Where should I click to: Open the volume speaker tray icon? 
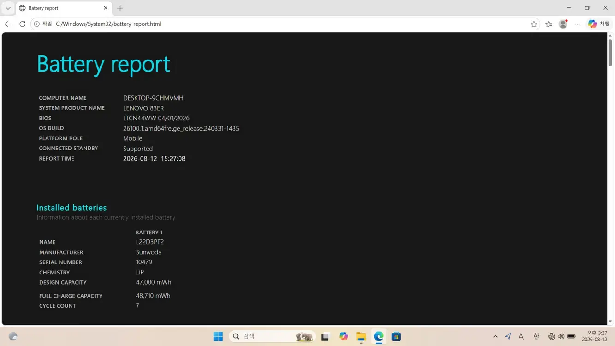[561, 336]
